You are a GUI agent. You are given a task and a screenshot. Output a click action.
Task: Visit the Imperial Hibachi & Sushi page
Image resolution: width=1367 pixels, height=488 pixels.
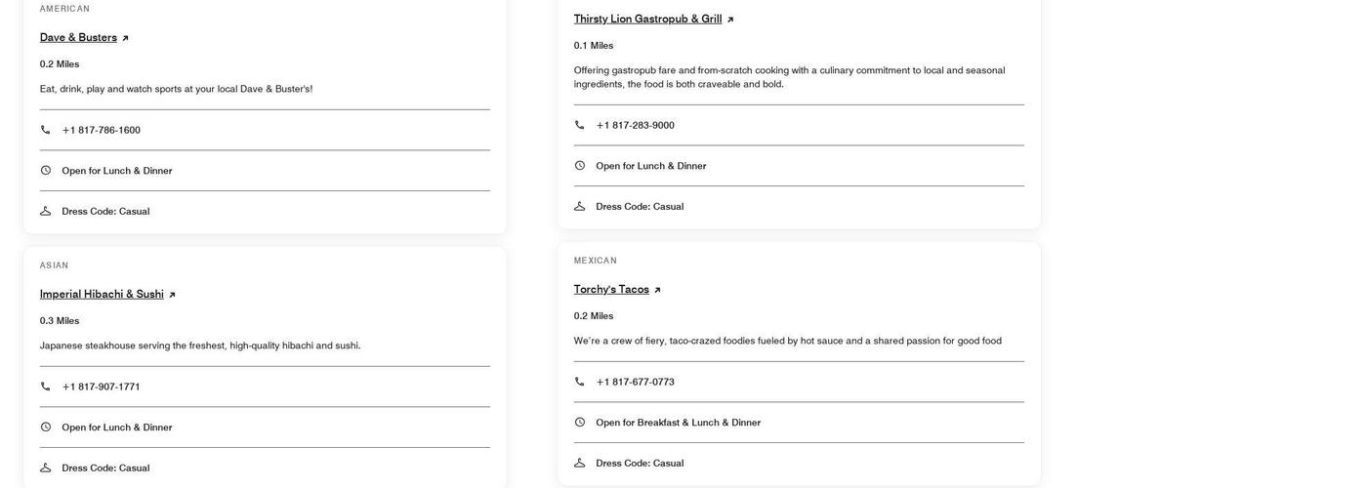(102, 294)
